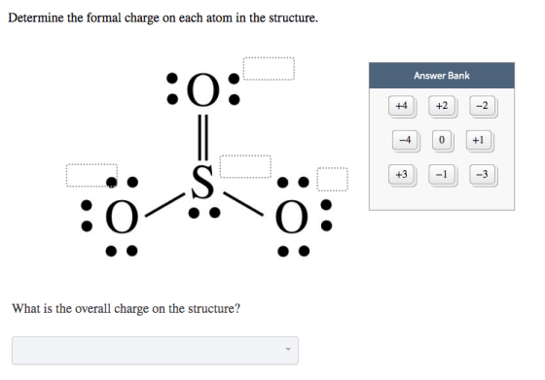Click the Answer Bank header
The image size is (545, 380).
(442, 76)
